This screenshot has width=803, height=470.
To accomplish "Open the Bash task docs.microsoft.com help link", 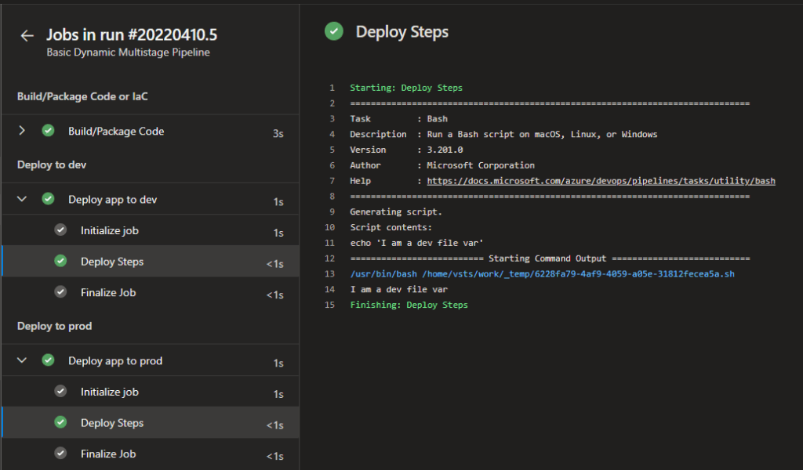I will (x=601, y=181).
